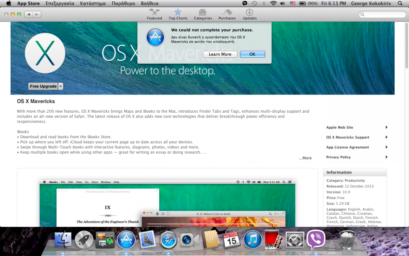409x256 pixels.
Task: Click the US flag input source icon
Action: (292, 3)
